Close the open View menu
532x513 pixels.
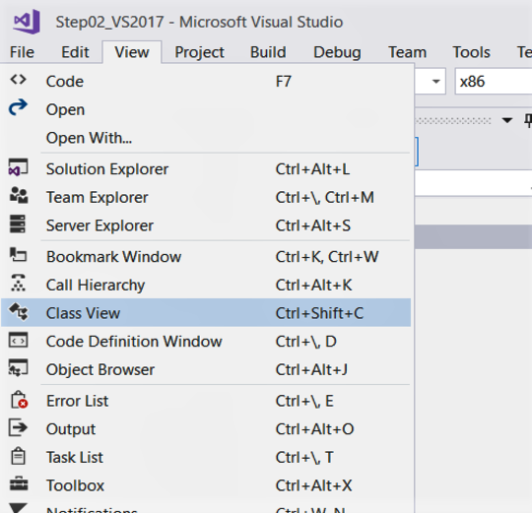coord(132,52)
